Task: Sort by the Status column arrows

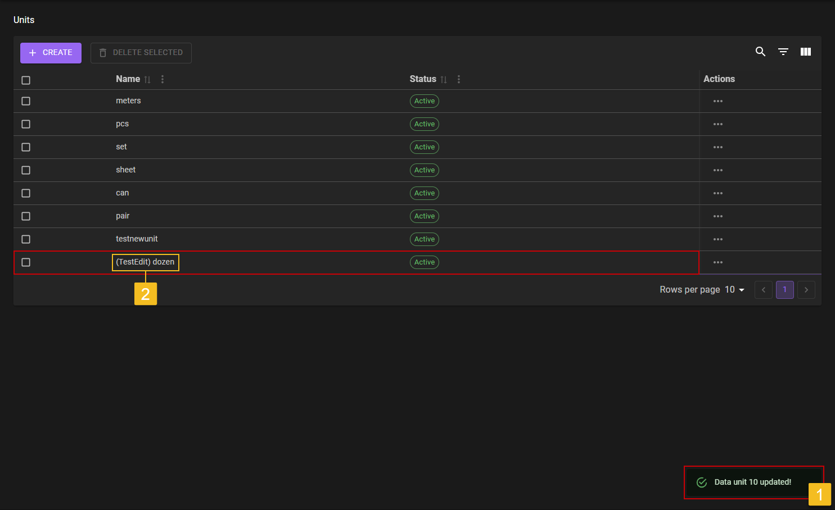Action: [x=444, y=80]
